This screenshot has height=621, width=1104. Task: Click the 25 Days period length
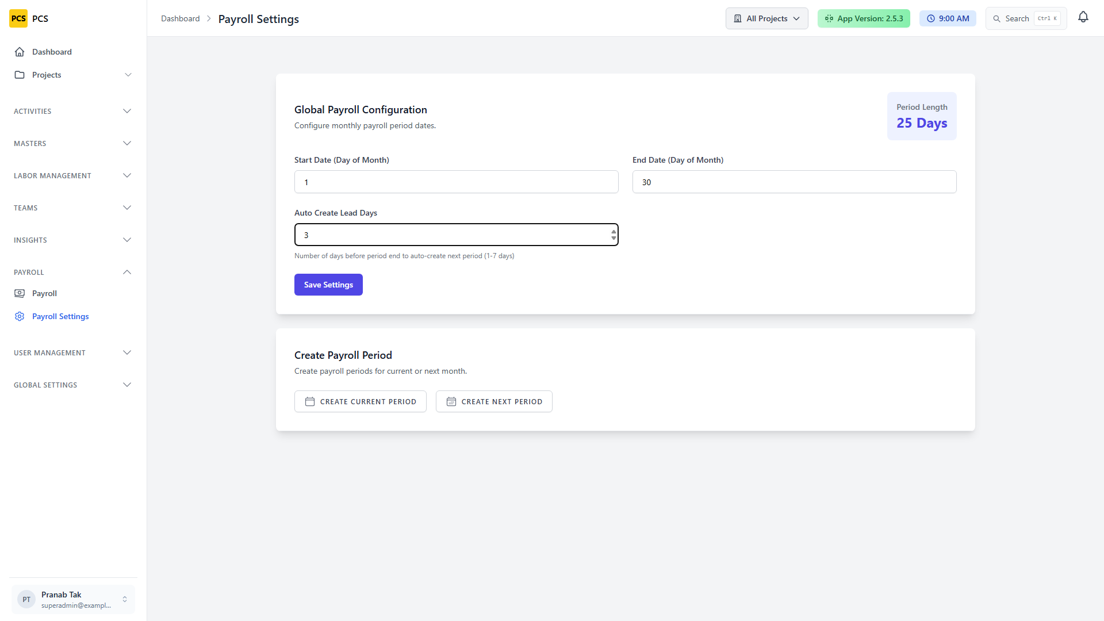[922, 123]
